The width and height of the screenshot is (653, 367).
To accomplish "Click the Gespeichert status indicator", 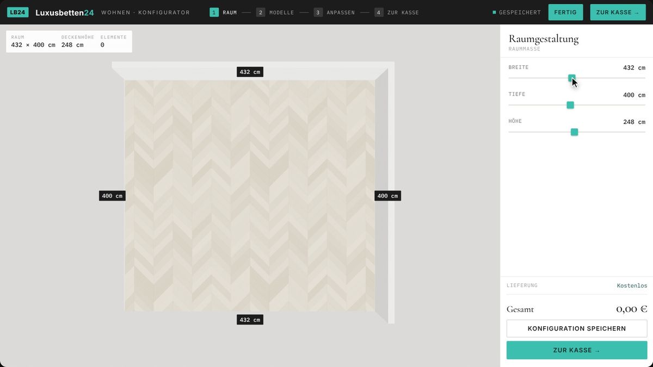I will (x=517, y=13).
